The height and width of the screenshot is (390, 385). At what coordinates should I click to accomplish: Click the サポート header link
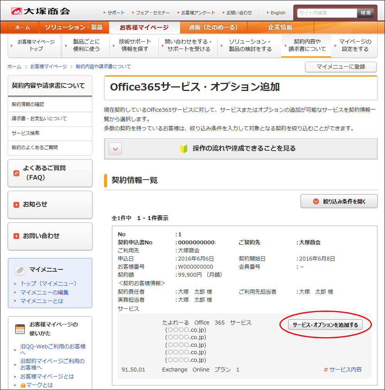tap(116, 13)
